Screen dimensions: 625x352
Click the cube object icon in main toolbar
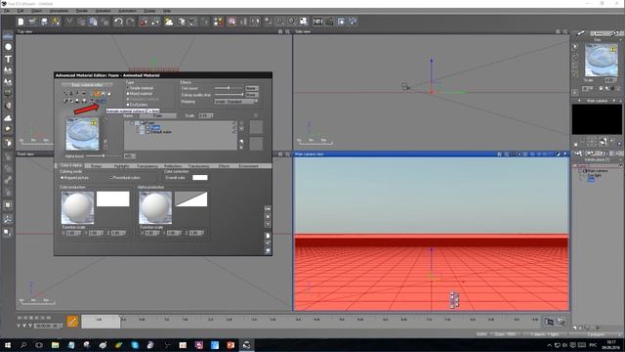coord(181,22)
